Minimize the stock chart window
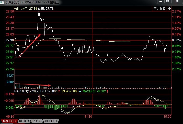Screen dimensions: 183x124 (161, 2)
